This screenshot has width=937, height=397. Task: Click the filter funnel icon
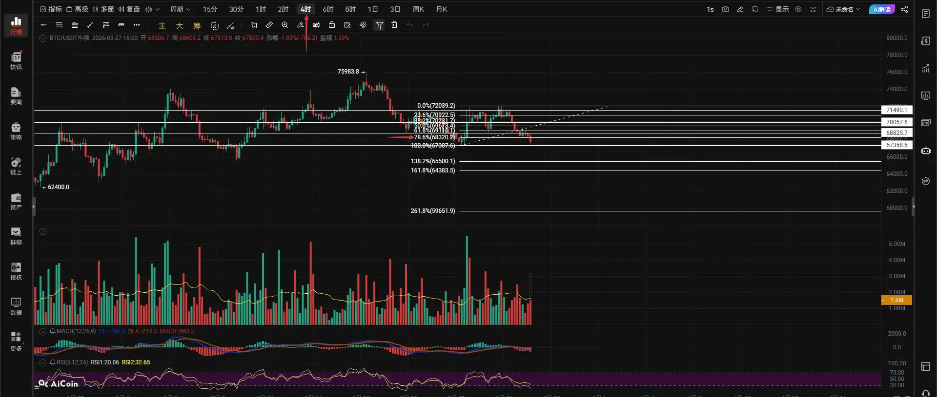click(379, 25)
